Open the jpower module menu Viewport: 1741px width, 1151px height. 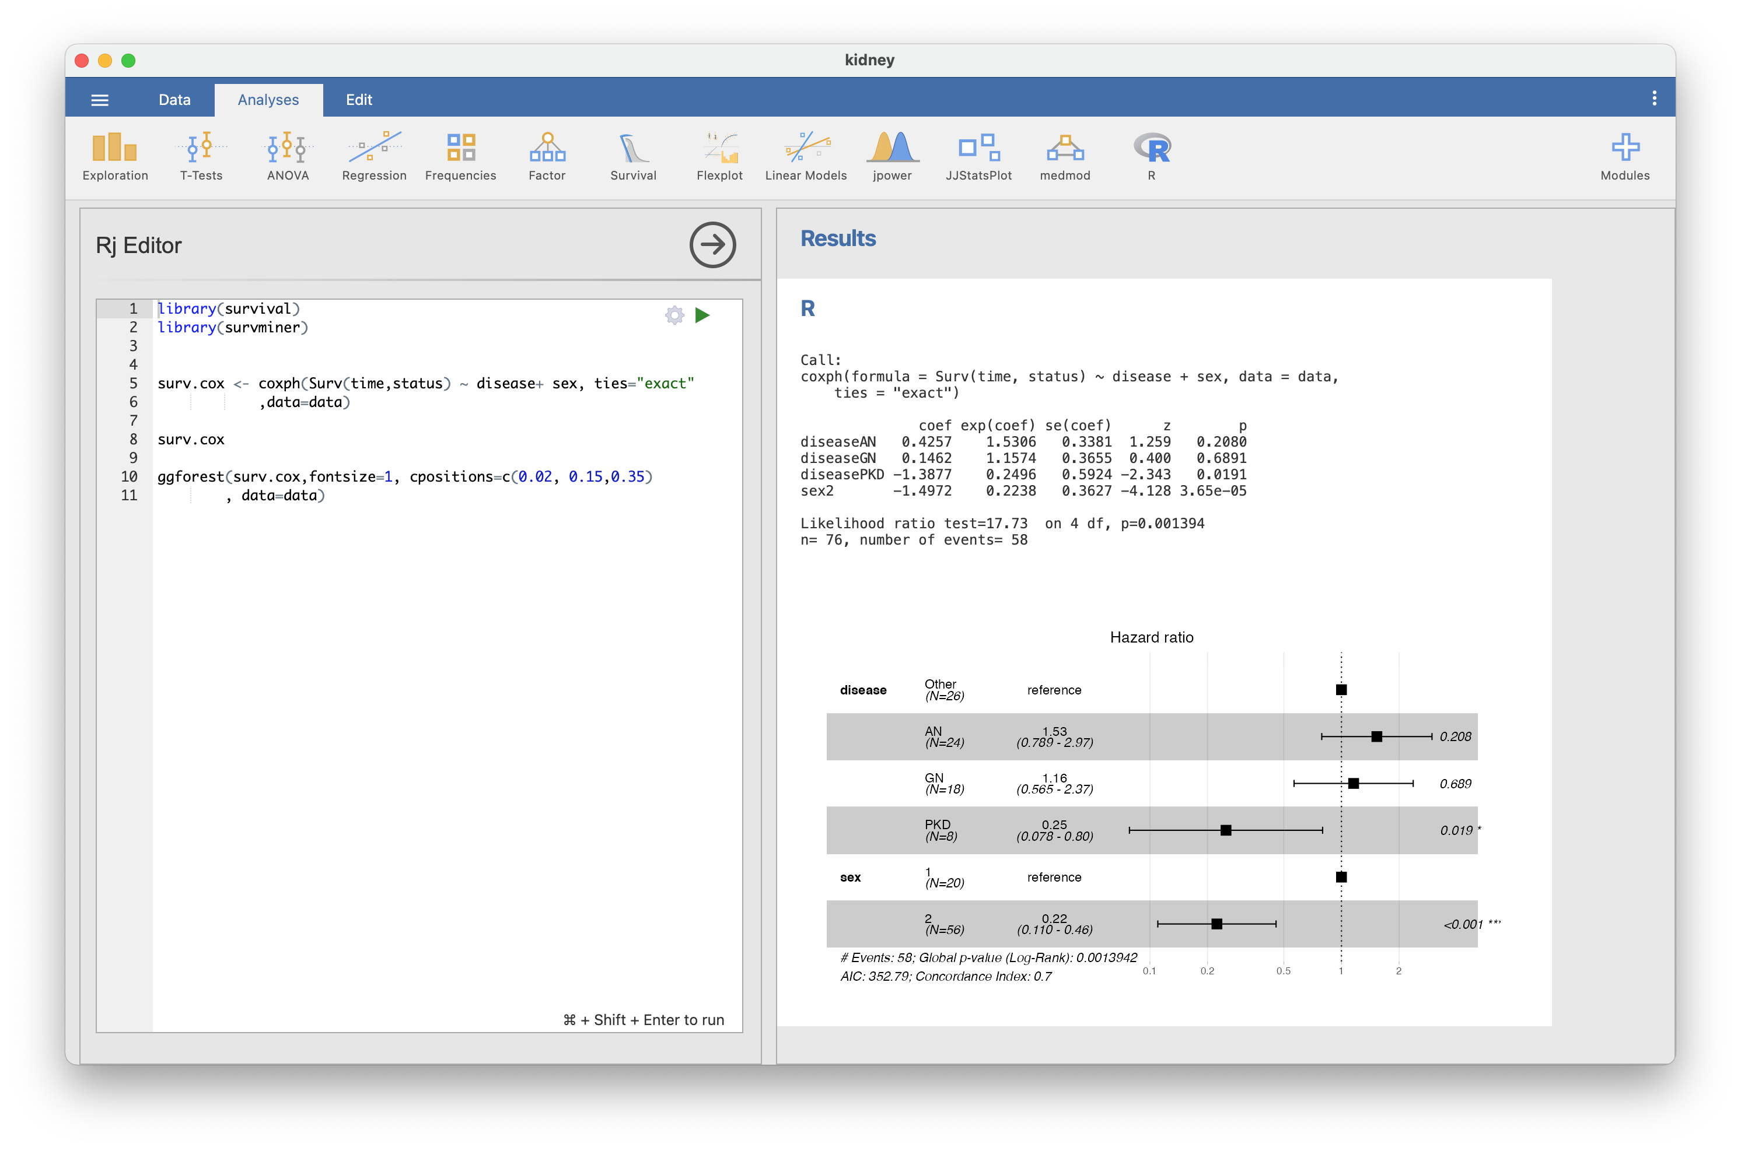(x=892, y=156)
